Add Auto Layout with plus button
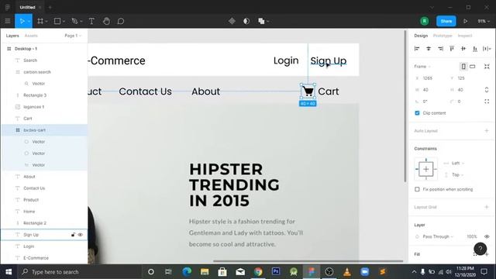The image size is (496, 279). pyautogui.click(x=487, y=131)
